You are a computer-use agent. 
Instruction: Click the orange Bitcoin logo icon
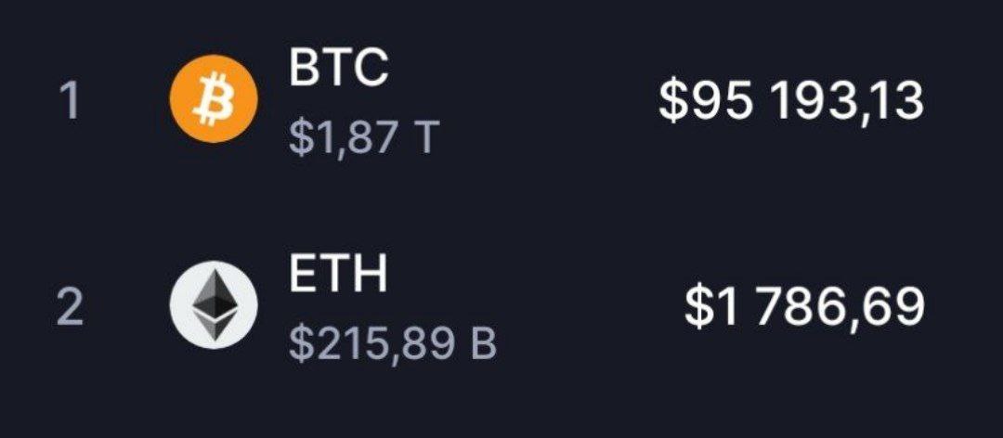tap(214, 98)
